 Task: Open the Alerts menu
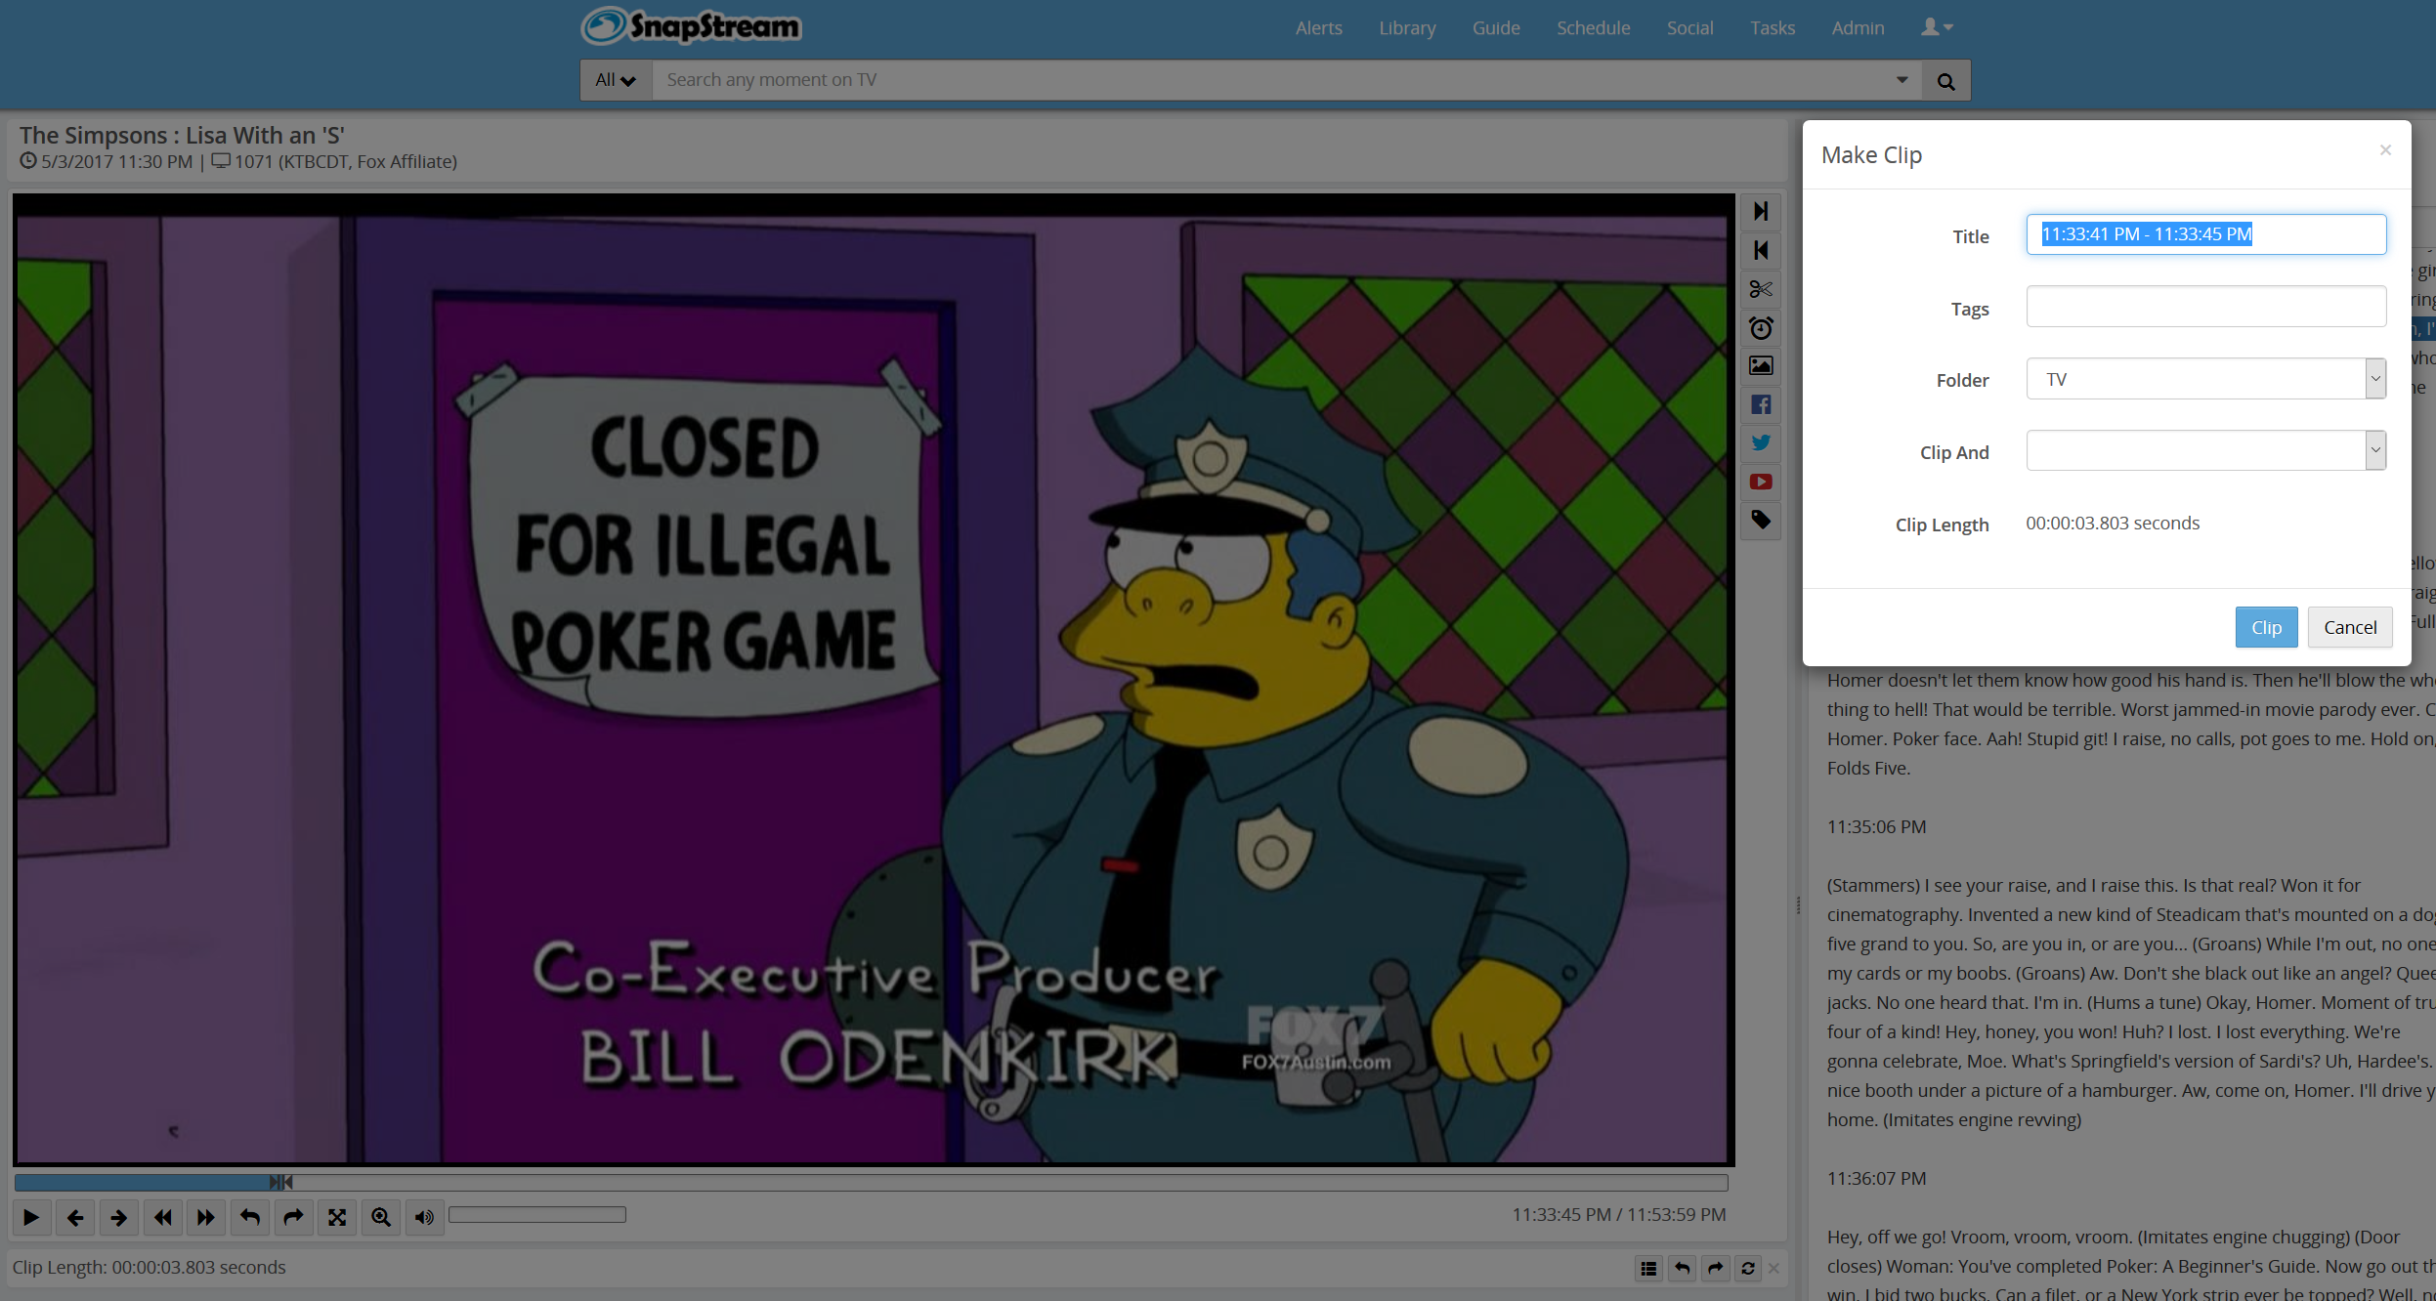pos(1318,28)
